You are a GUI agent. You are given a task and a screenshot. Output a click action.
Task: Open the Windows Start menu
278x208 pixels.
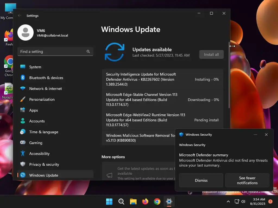(x=109, y=201)
